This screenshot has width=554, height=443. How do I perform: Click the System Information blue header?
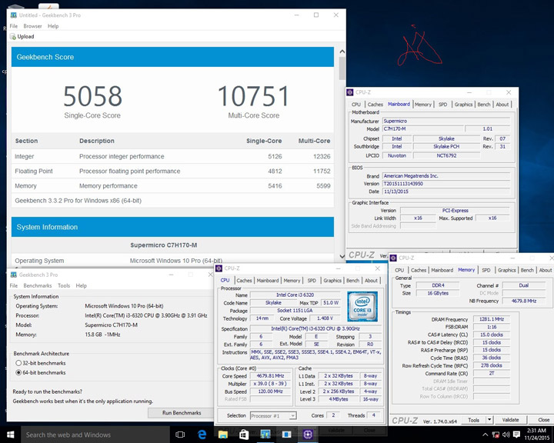click(172, 227)
